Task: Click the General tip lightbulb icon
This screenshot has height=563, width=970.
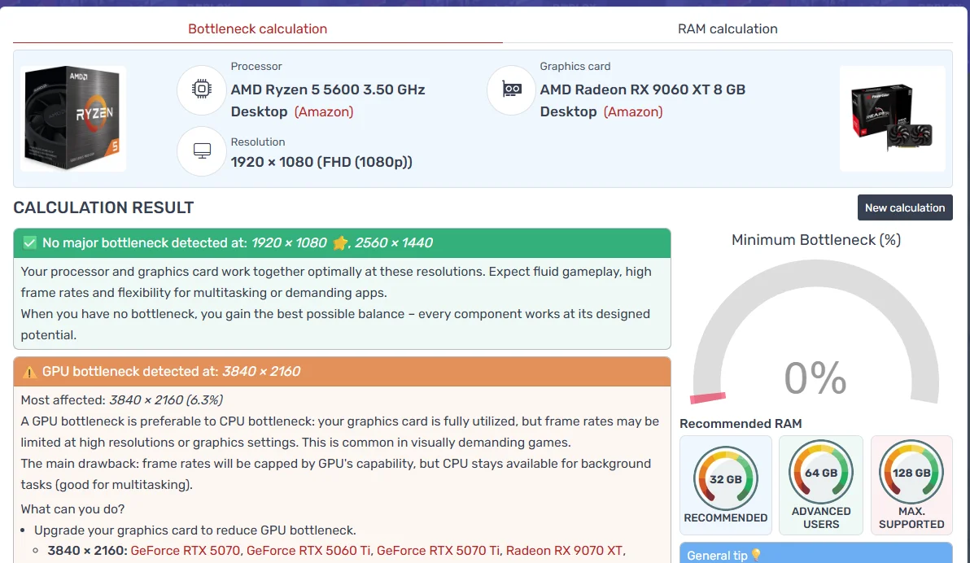Action: [756, 555]
